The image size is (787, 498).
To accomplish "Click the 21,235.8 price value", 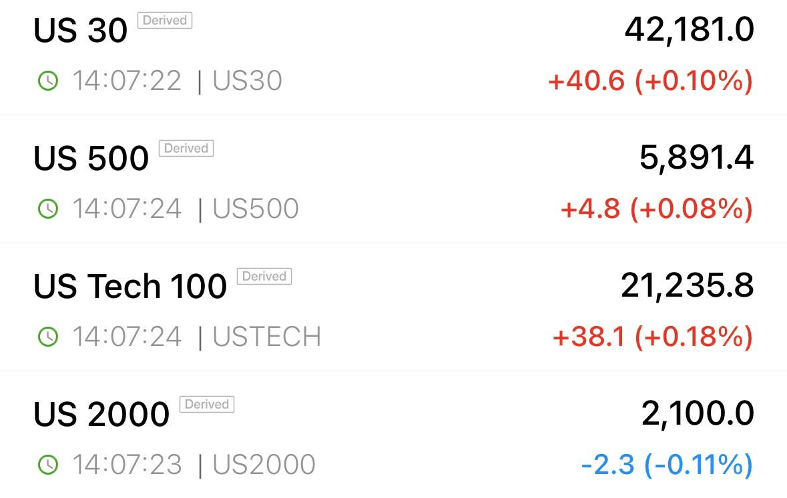I will 687,286.
